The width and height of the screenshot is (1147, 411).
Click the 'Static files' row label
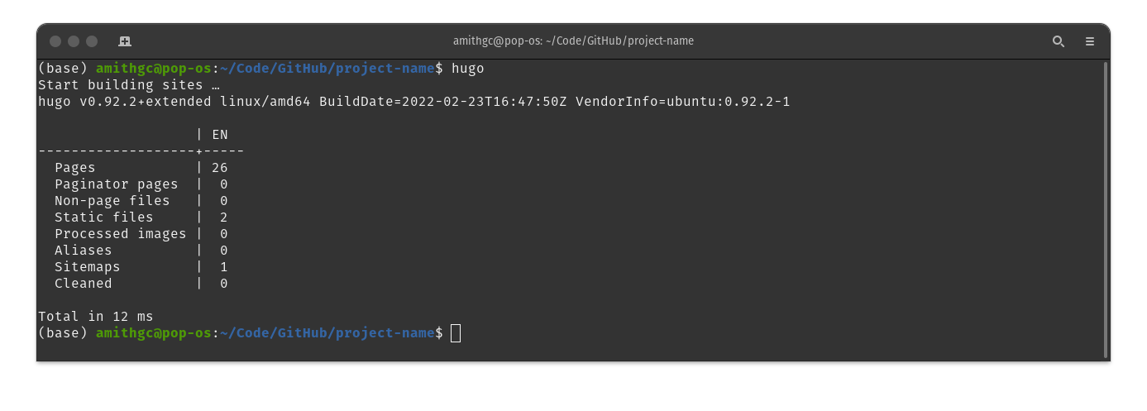[x=104, y=217]
